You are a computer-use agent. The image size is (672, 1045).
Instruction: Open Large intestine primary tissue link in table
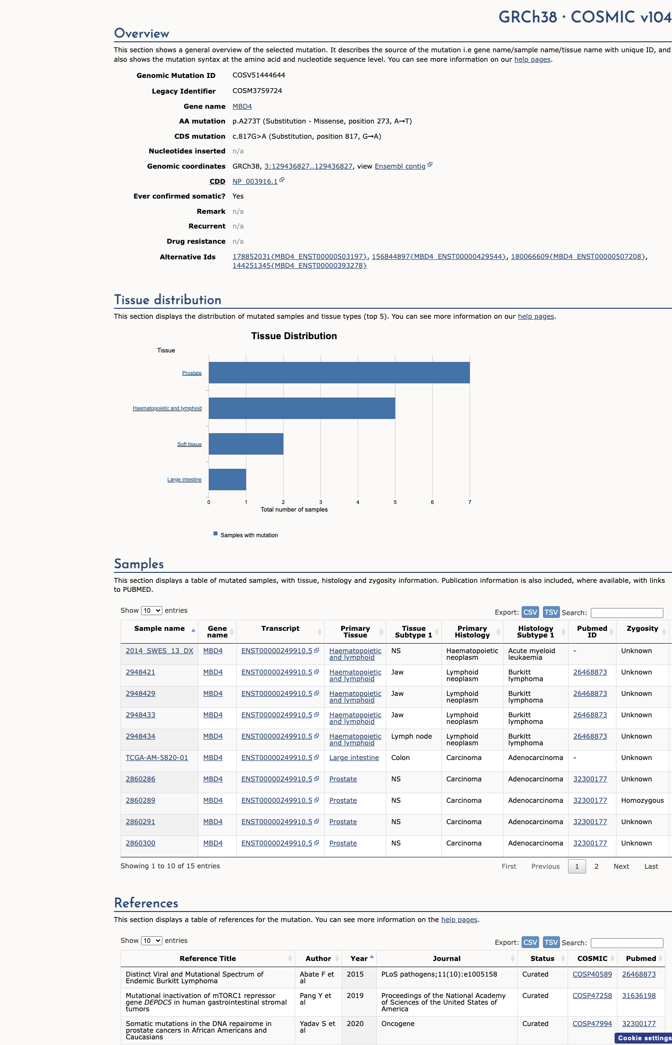pyautogui.click(x=354, y=758)
